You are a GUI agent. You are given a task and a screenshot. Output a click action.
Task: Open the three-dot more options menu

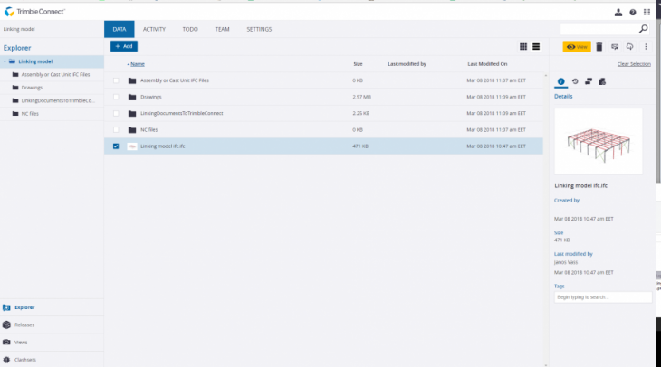(x=646, y=47)
